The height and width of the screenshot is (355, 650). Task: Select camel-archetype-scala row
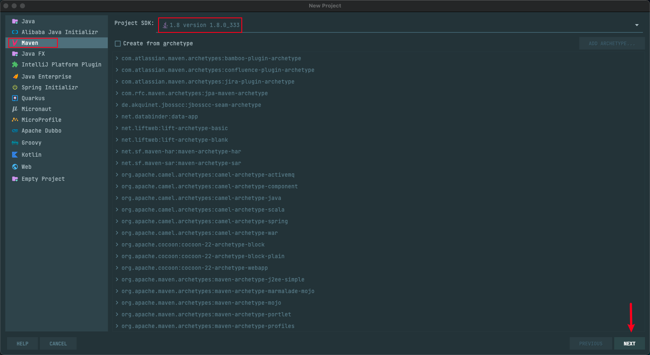(x=379, y=210)
